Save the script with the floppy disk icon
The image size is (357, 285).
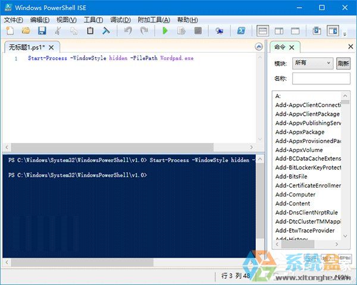pyautogui.click(x=42, y=30)
